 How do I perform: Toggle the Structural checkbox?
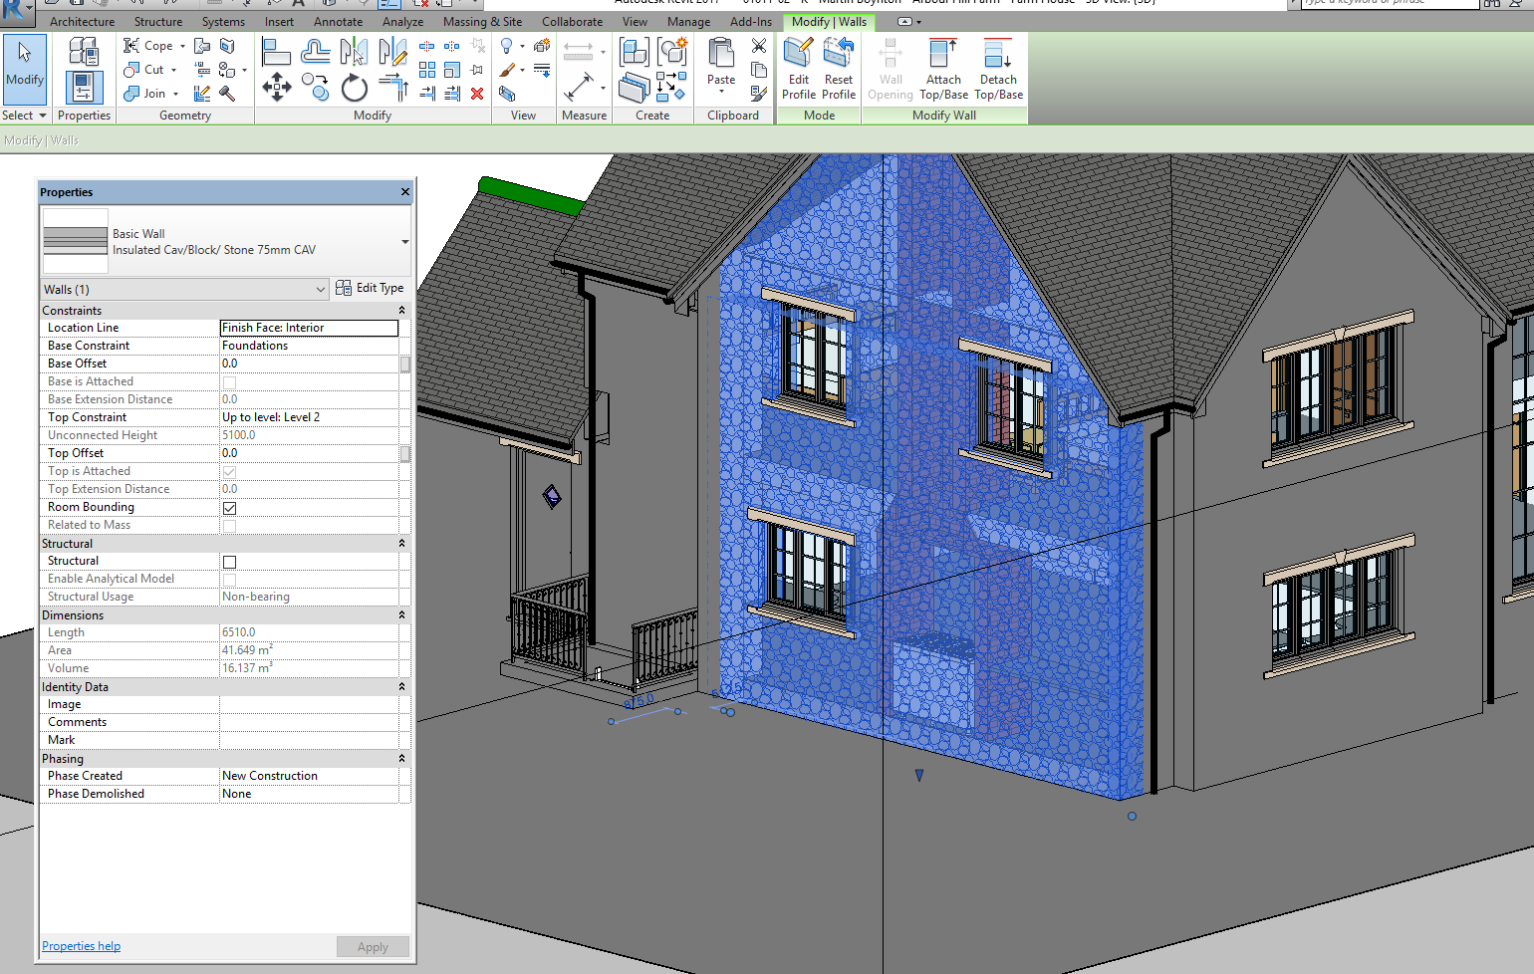coord(229,562)
